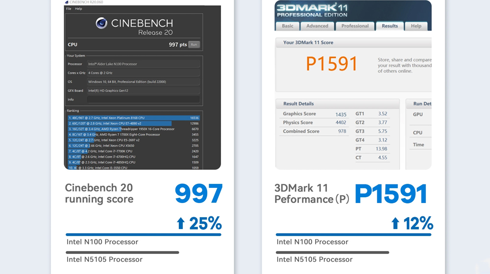This screenshot has height=274, width=490.
Task: Select ranking row Xeon CPU E7-4890 v2
Action: click(x=134, y=124)
